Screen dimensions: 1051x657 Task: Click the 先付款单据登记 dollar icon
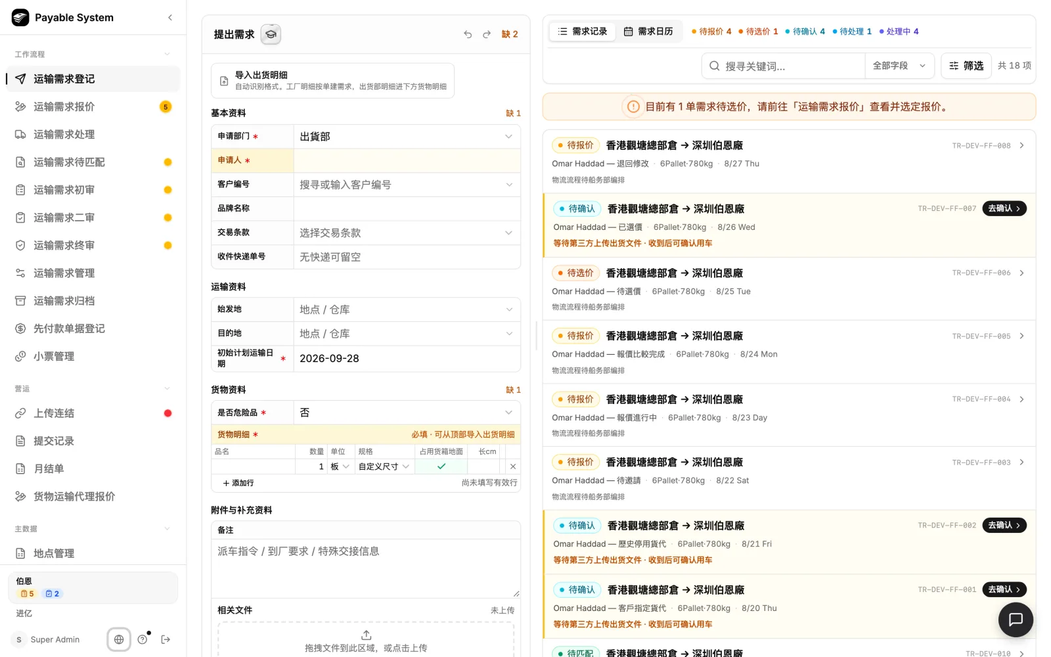click(20, 328)
